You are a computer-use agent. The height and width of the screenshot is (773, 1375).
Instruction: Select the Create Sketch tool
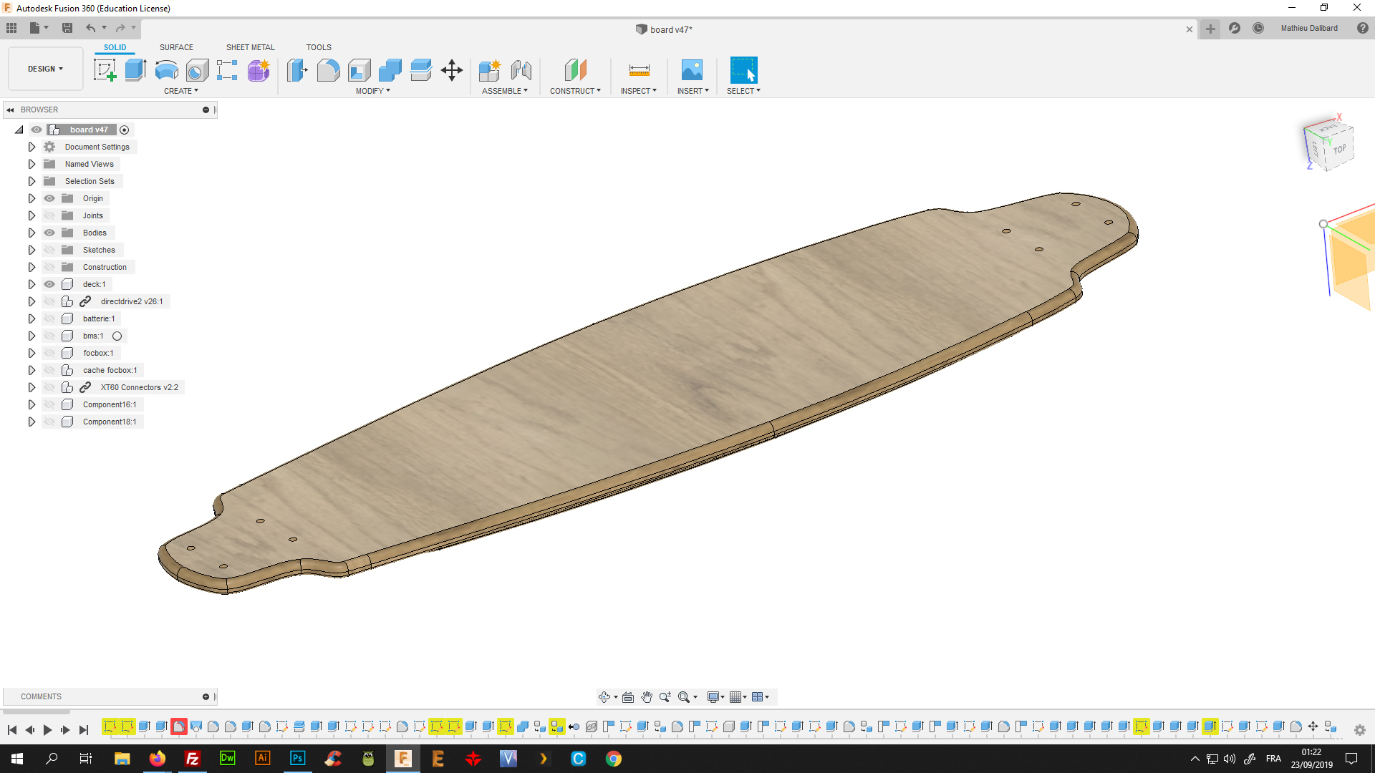(105, 70)
